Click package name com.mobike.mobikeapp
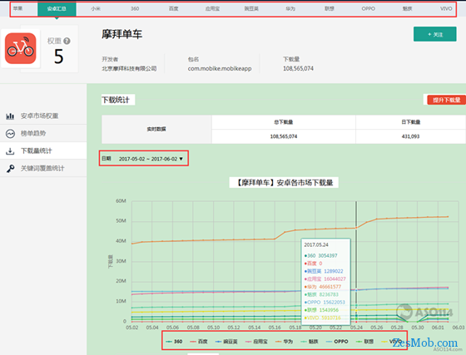 (220, 68)
